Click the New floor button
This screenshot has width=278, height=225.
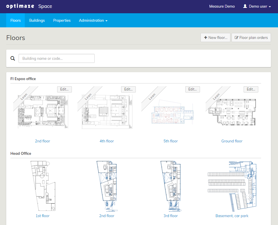click(x=215, y=37)
